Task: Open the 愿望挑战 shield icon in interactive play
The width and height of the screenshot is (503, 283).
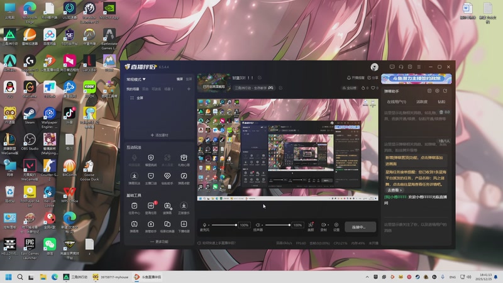Action: point(151,160)
